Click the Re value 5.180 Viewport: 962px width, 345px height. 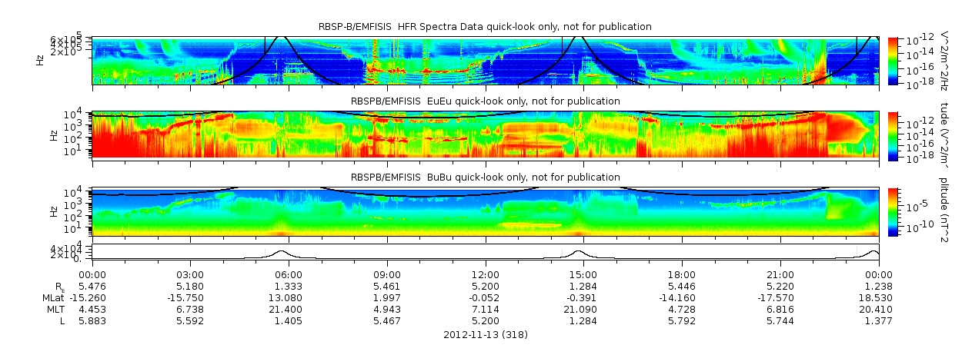click(190, 287)
